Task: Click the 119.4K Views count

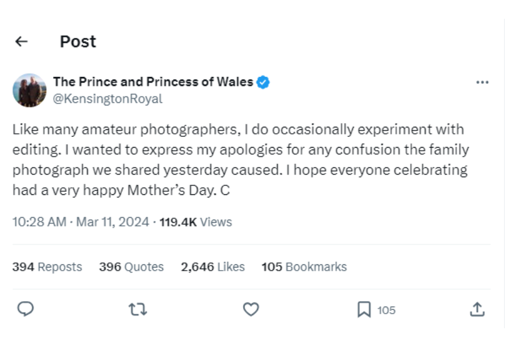Action: pos(196,222)
